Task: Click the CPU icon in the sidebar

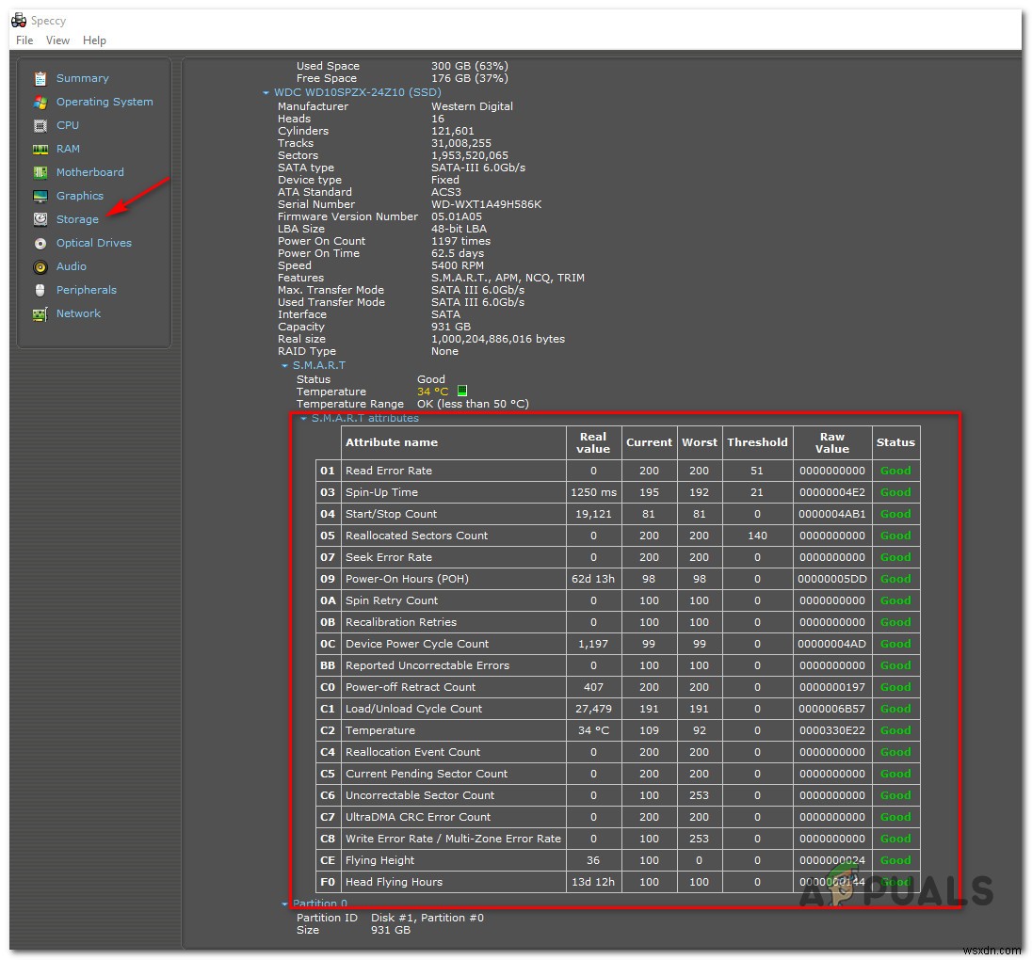Action: (39, 125)
